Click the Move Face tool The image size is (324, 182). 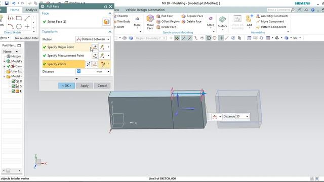tap(150, 22)
